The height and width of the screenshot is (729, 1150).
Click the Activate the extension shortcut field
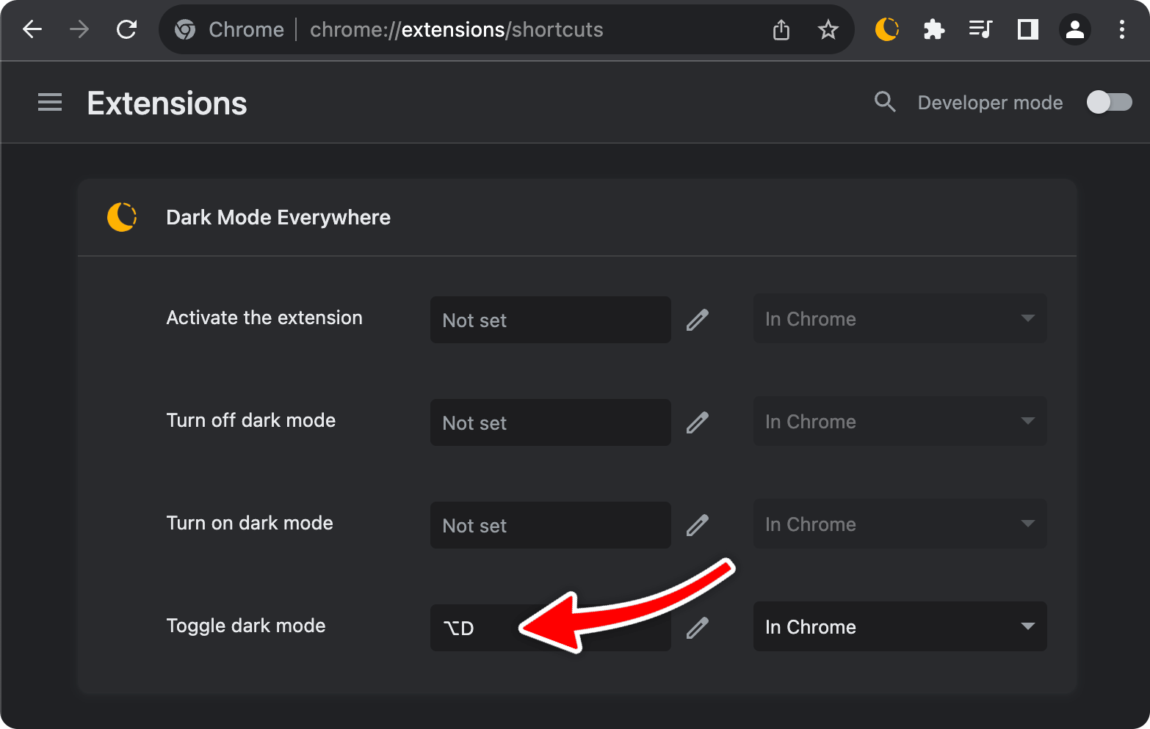click(x=551, y=320)
